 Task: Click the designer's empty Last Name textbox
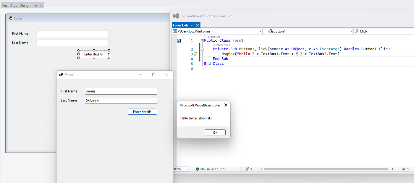tap(72, 43)
